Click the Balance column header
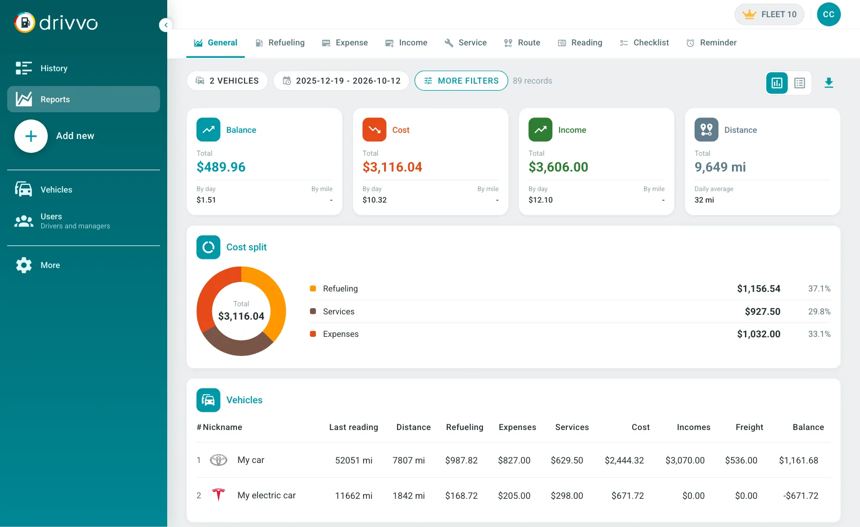Screen dimensions: 860x527 click(x=808, y=427)
